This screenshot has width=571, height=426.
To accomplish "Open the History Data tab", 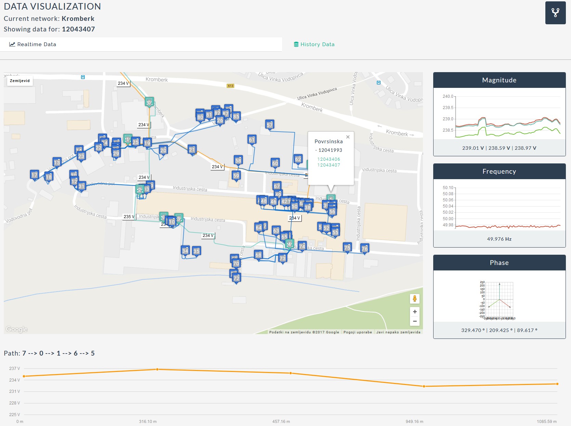I will (x=314, y=44).
